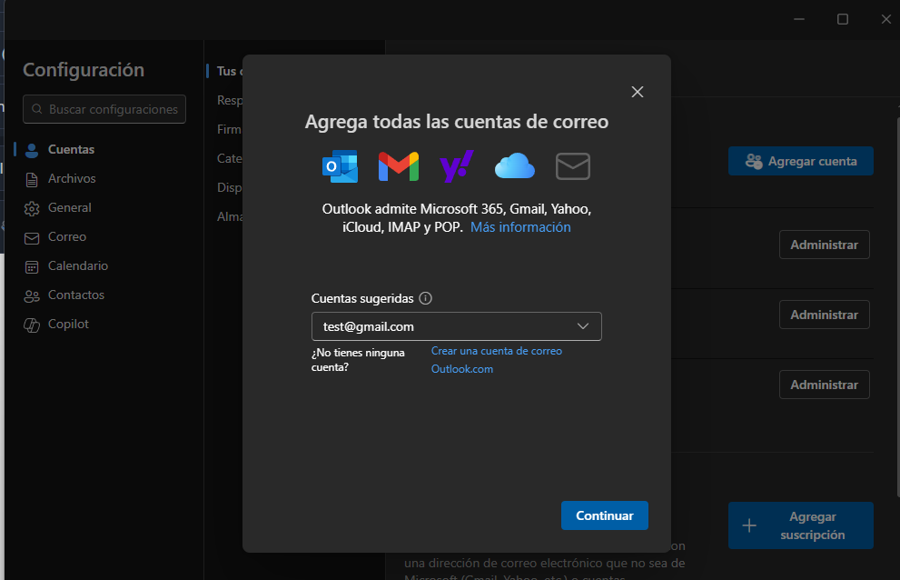Click the General gear icon
Screen dimensions: 900x580
point(32,209)
